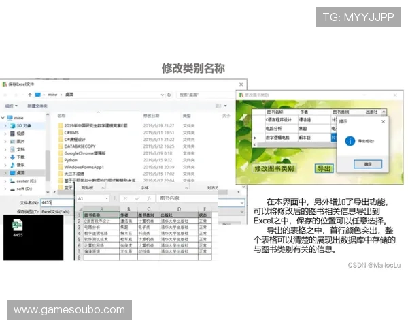Click the data grid horizontal scrollbar left arrow
408x327 pixels.
pyautogui.click(x=254, y=144)
